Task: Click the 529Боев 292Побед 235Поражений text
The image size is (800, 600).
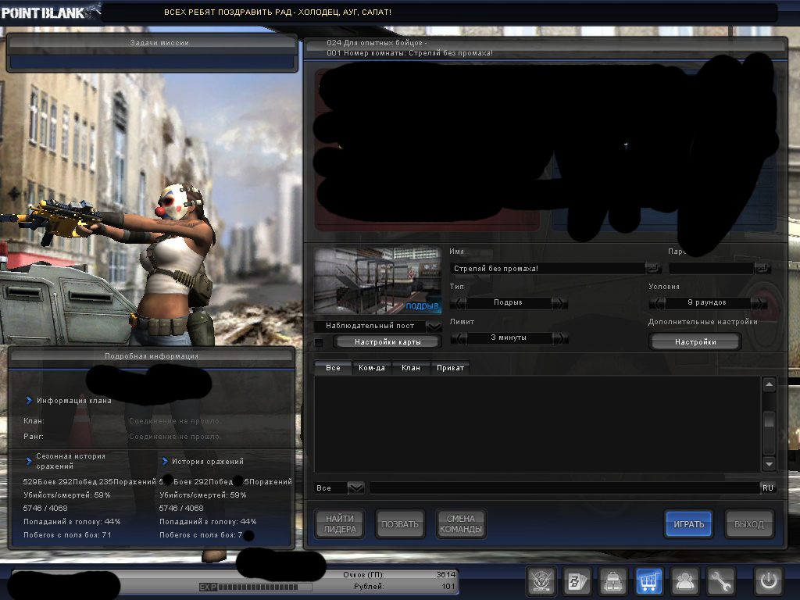Action: point(89,481)
